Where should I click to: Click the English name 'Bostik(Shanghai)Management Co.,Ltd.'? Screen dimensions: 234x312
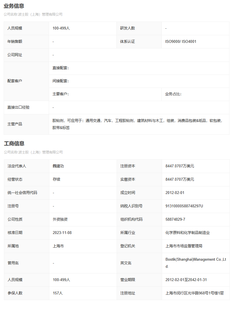tap(196, 263)
